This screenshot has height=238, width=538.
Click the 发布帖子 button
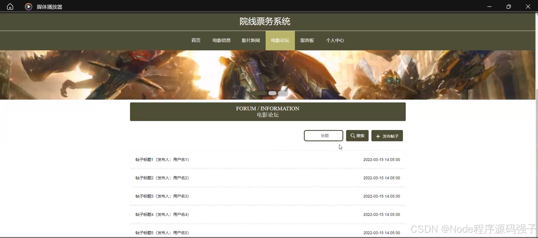coord(387,136)
